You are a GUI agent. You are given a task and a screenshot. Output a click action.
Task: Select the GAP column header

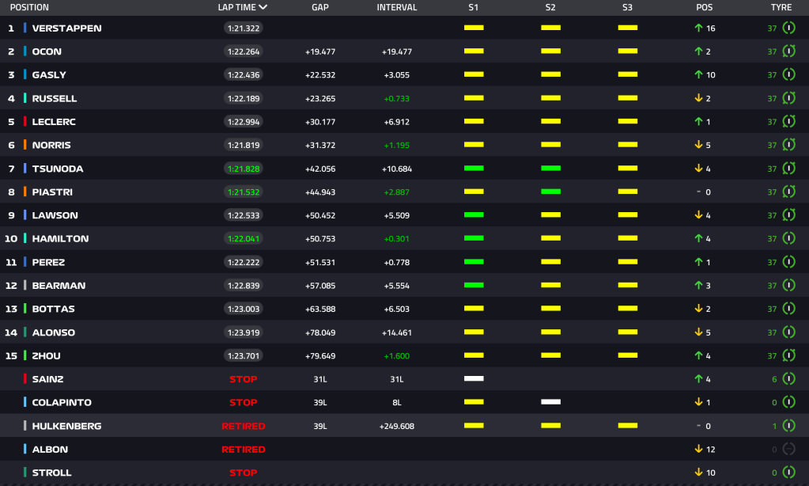coord(320,7)
